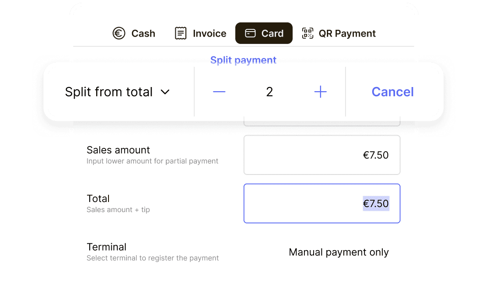The width and height of the screenshot is (488, 295).
Task: Click the QR code icon
Action: pos(308,33)
